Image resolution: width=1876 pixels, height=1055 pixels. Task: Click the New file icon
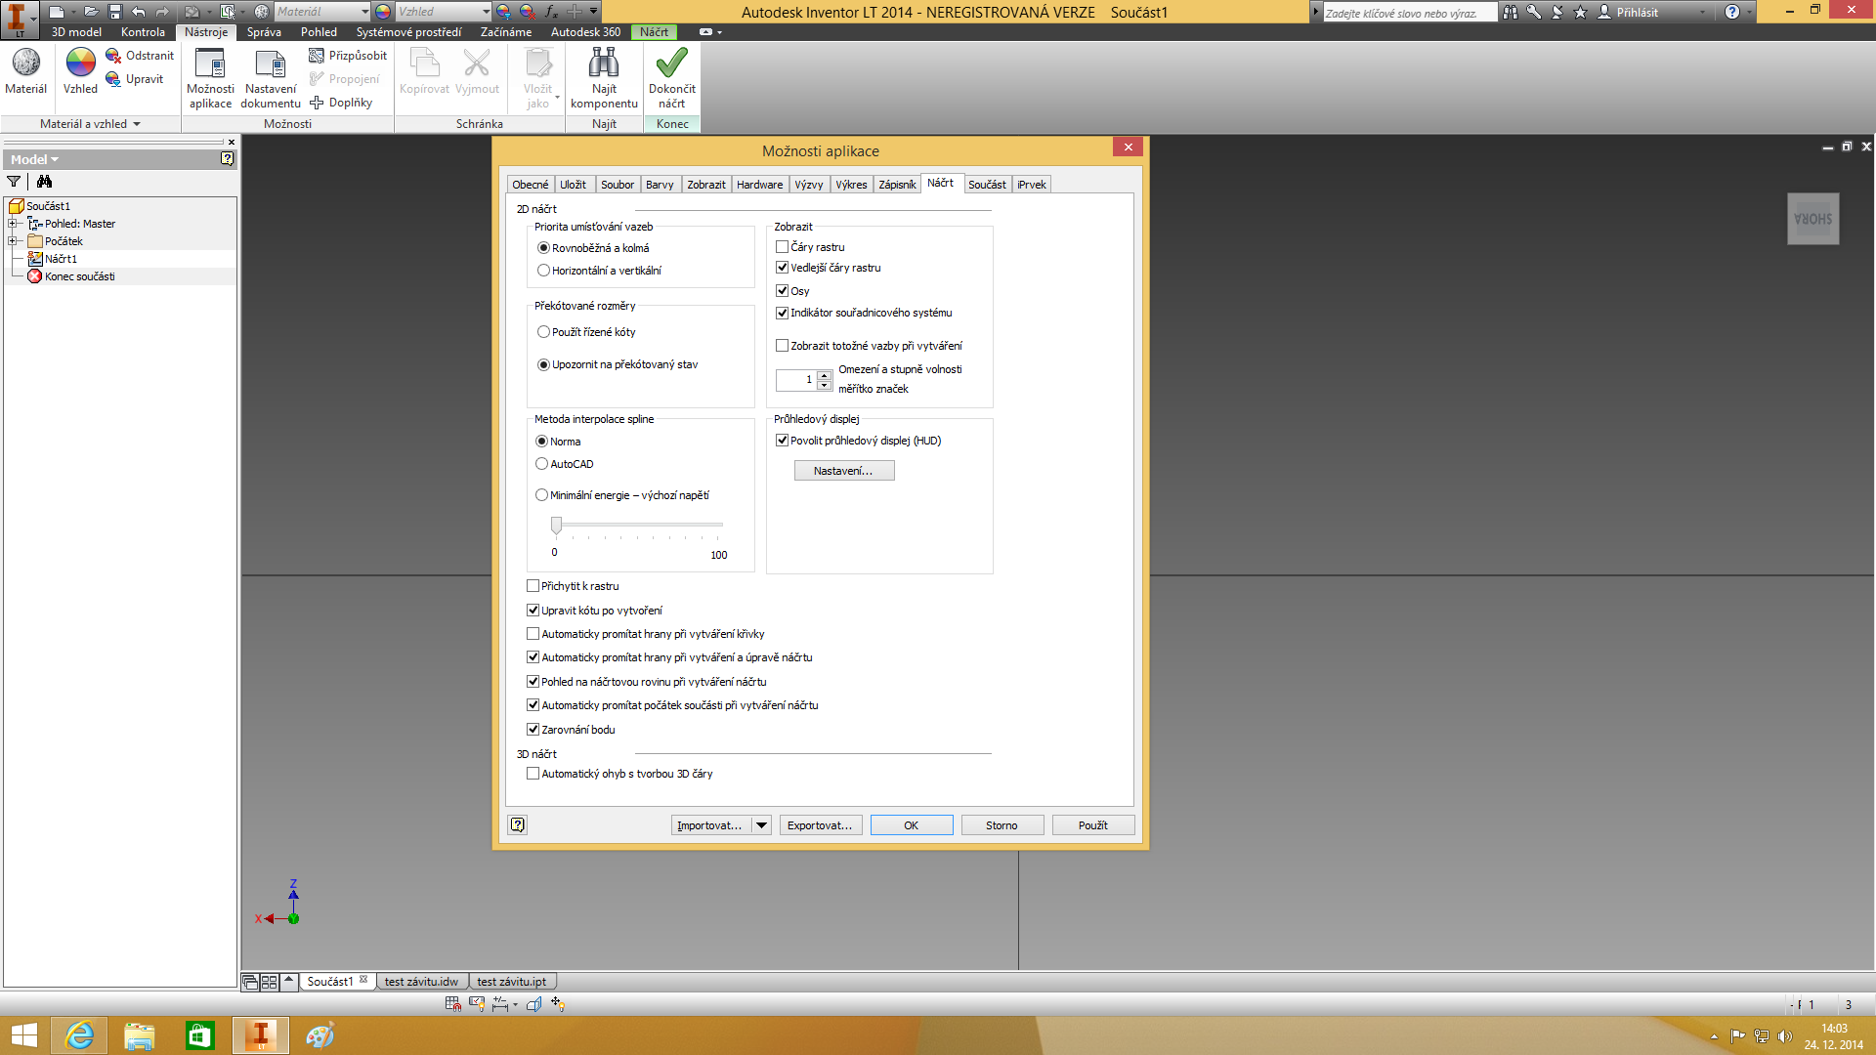tap(57, 12)
